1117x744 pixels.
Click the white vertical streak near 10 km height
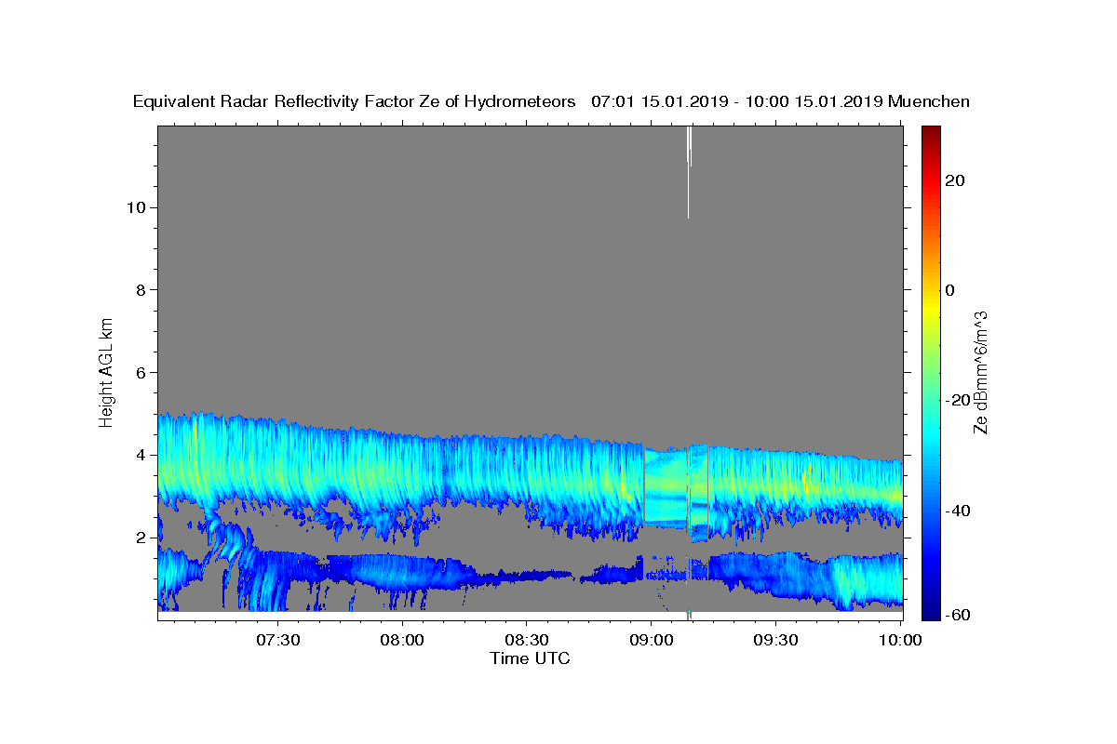point(689,172)
